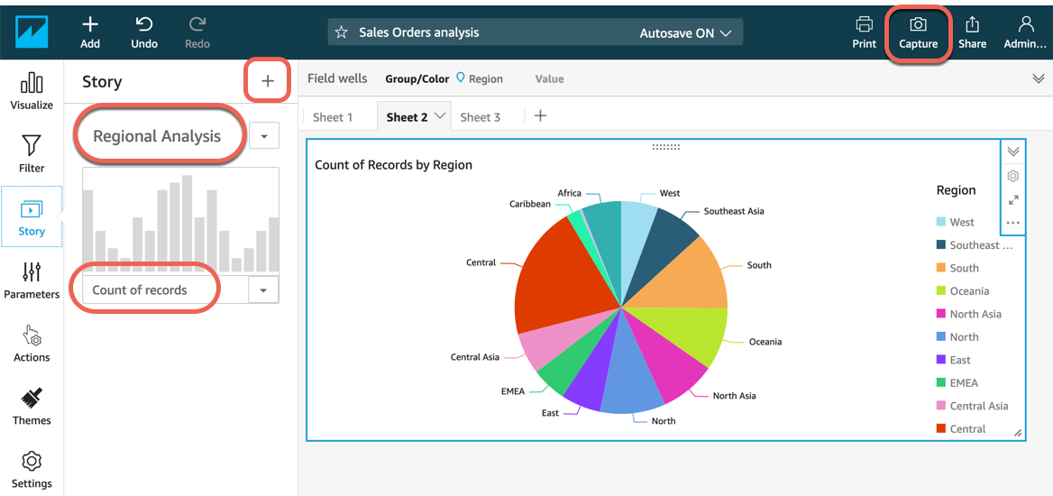Share the analysis

point(972,32)
